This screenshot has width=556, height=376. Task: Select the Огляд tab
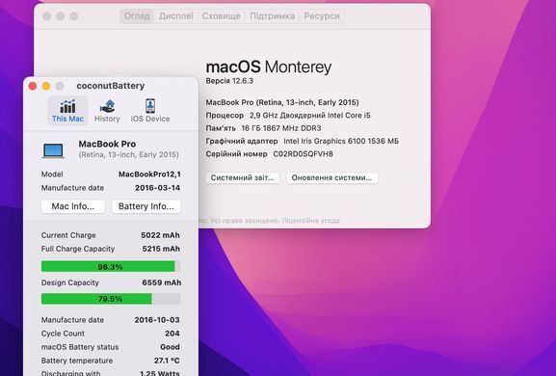click(x=137, y=16)
